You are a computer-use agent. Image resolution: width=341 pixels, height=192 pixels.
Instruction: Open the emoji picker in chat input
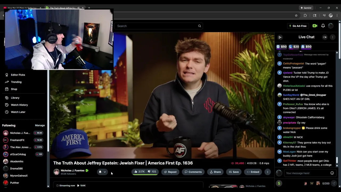coord(332,173)
